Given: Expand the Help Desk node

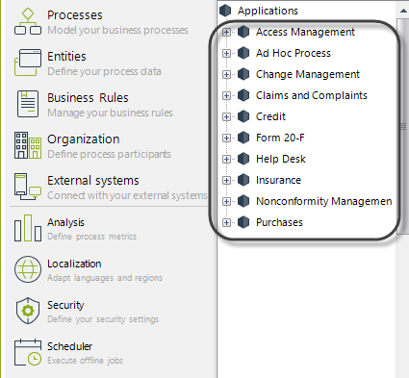Looking at the screenshot, I should click(x=226, y=159).
